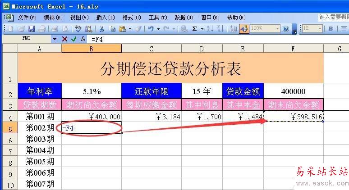Click the Copy icon
Screen dimensions: 349x190
112,29
